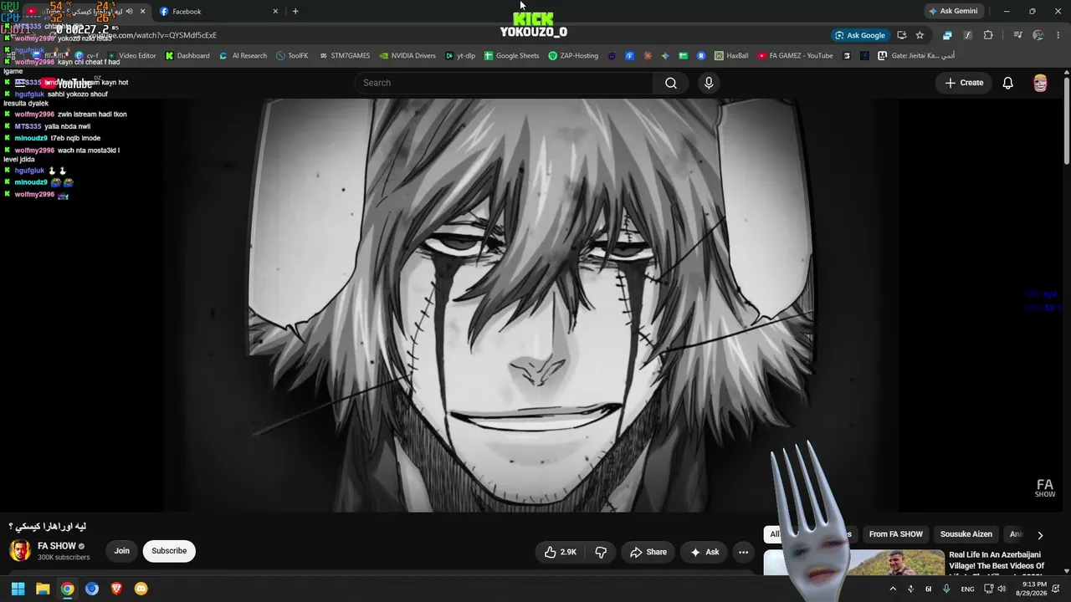This screenshot has width=1071, height=602.
Task: Open the Chrome extensions puzzle menu
Action: point(988,35)
